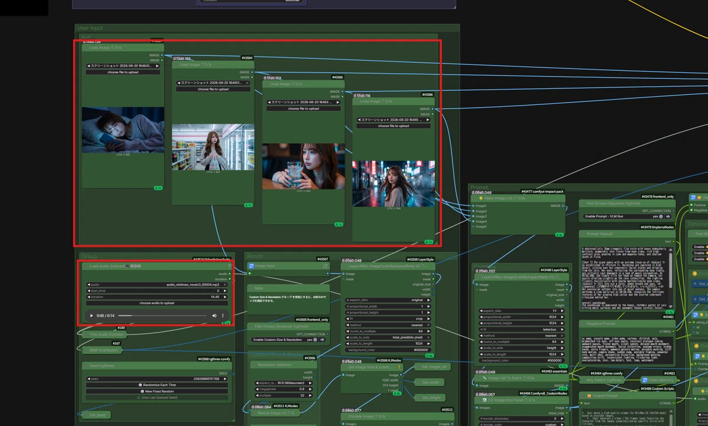
Task: Click the expand icon on Image Input node
Action: [325, 266]
